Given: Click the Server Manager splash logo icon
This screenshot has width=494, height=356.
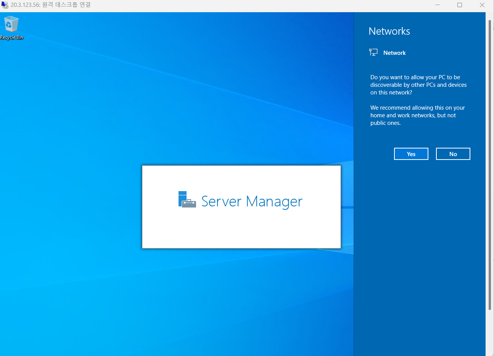Looking at the screenshot, I should 187,199.
